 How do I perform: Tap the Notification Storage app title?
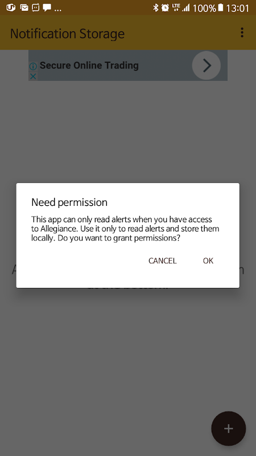click(x=67, y=34)
